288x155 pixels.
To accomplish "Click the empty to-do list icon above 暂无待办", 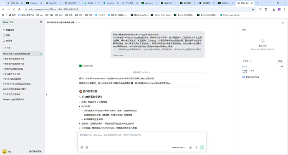I will tap(263, 41).
